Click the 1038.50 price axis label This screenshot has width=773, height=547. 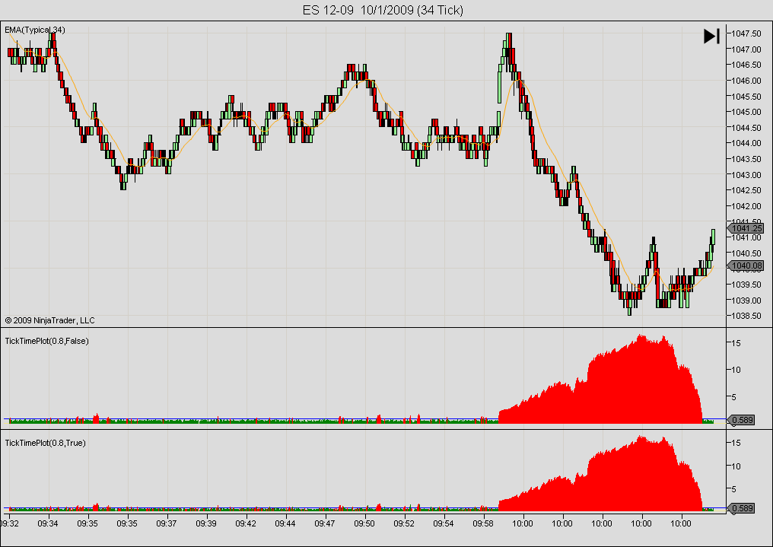pos(746,316)
